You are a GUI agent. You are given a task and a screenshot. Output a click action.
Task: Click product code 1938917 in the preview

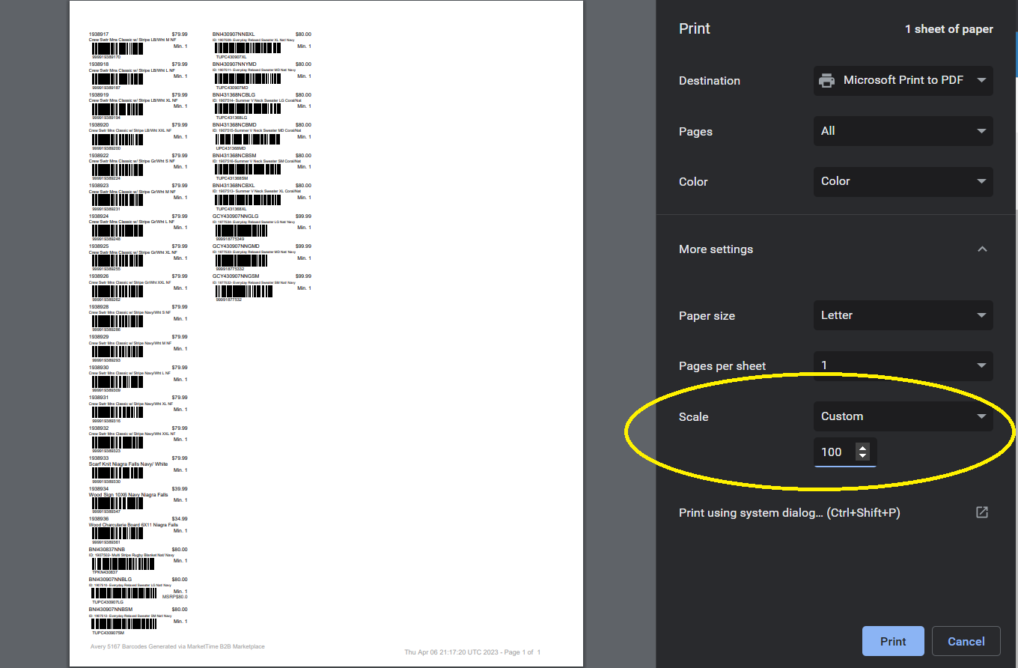(99, 34)
